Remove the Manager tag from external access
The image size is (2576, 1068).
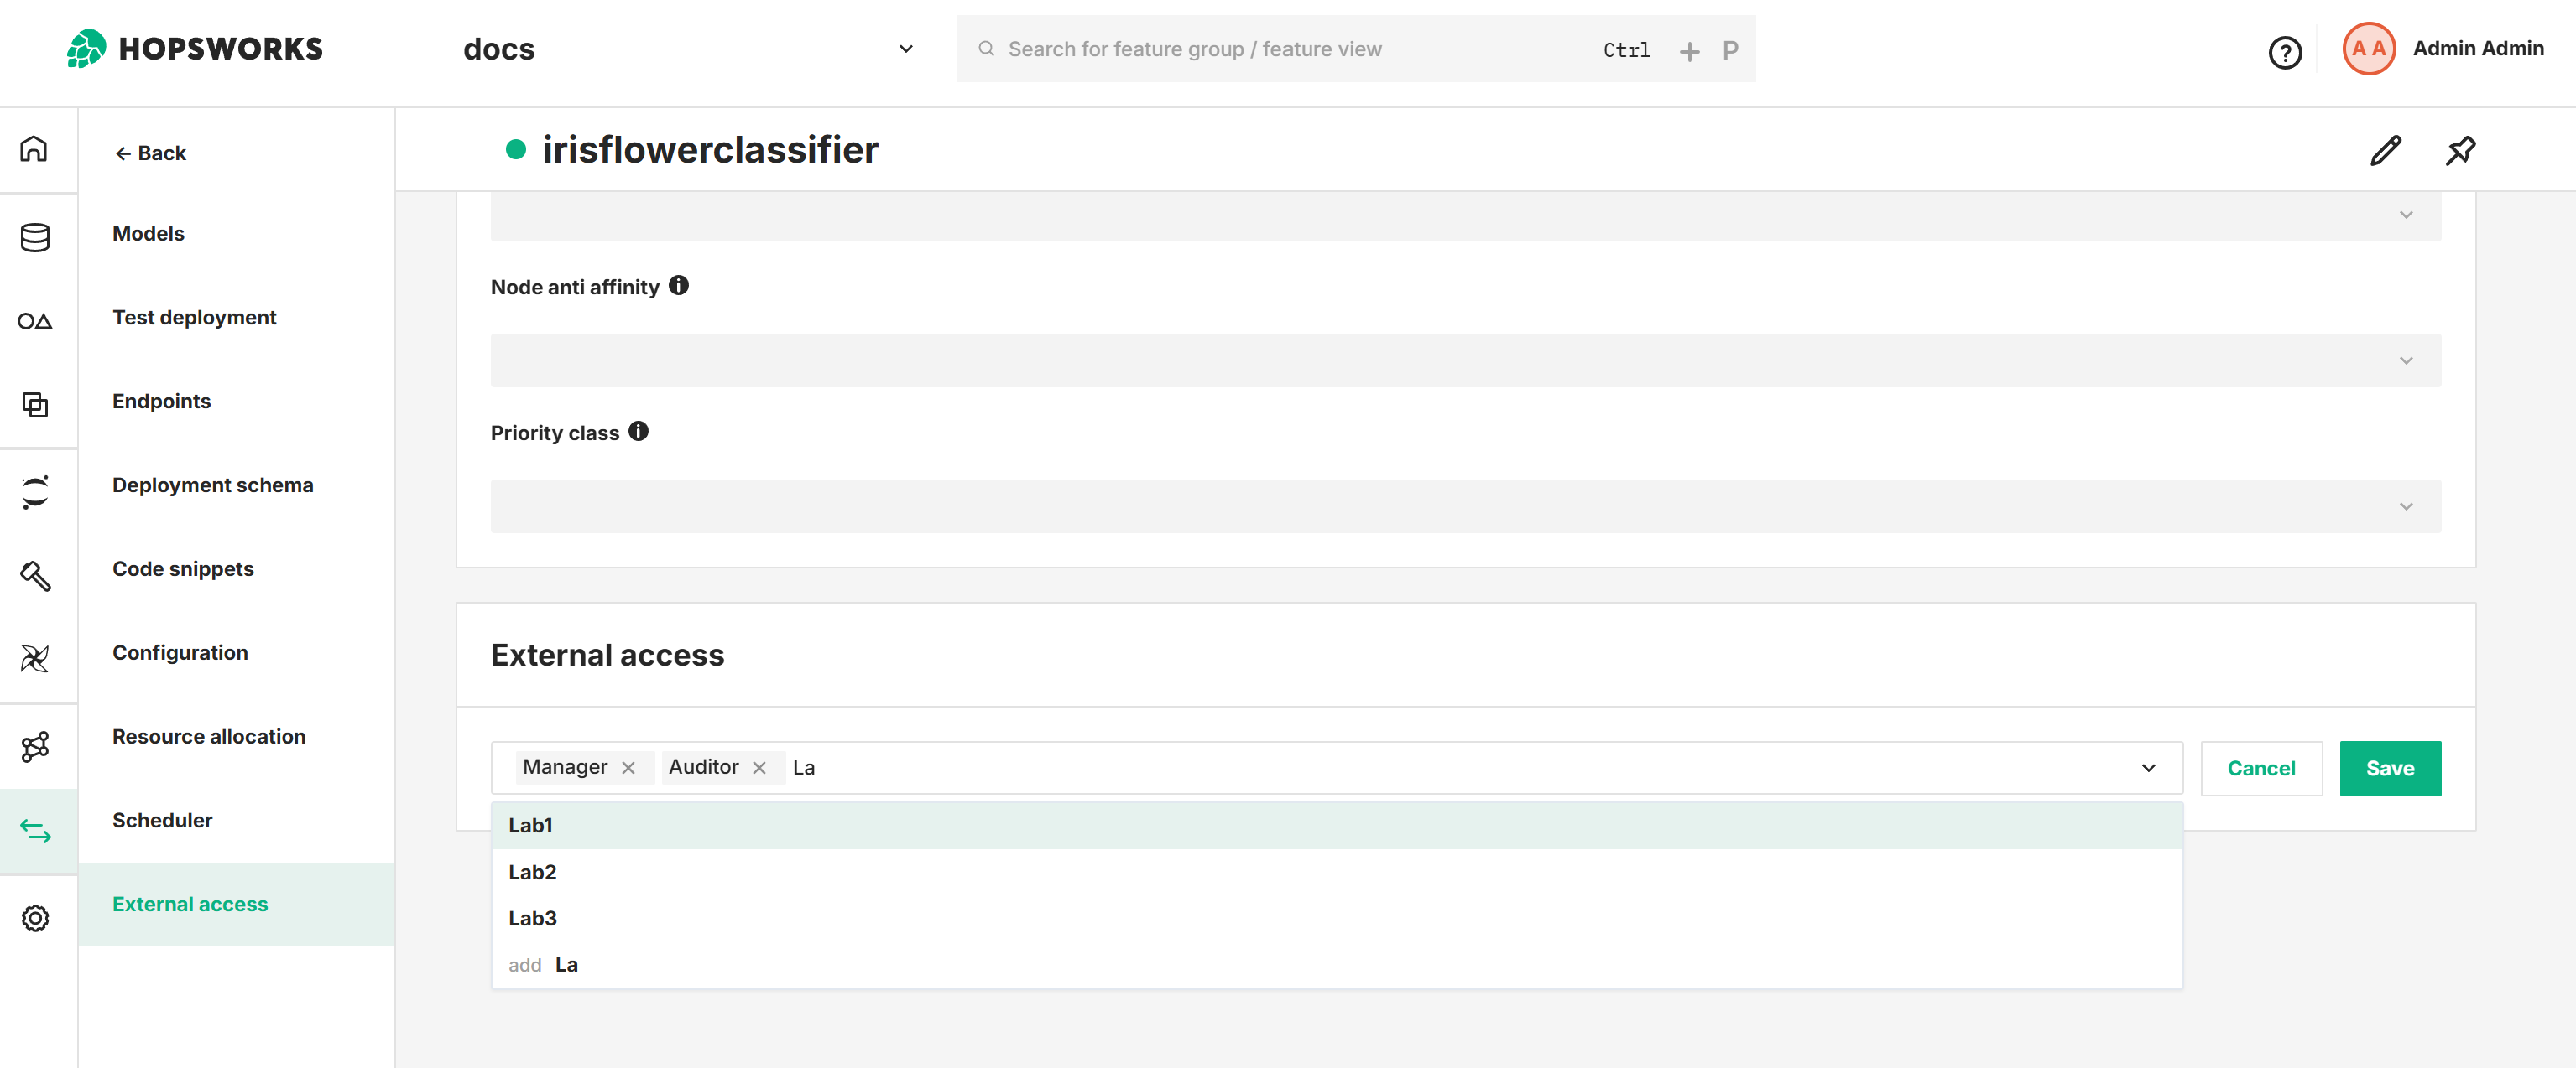pyautogui.click(x=629, y=767)
